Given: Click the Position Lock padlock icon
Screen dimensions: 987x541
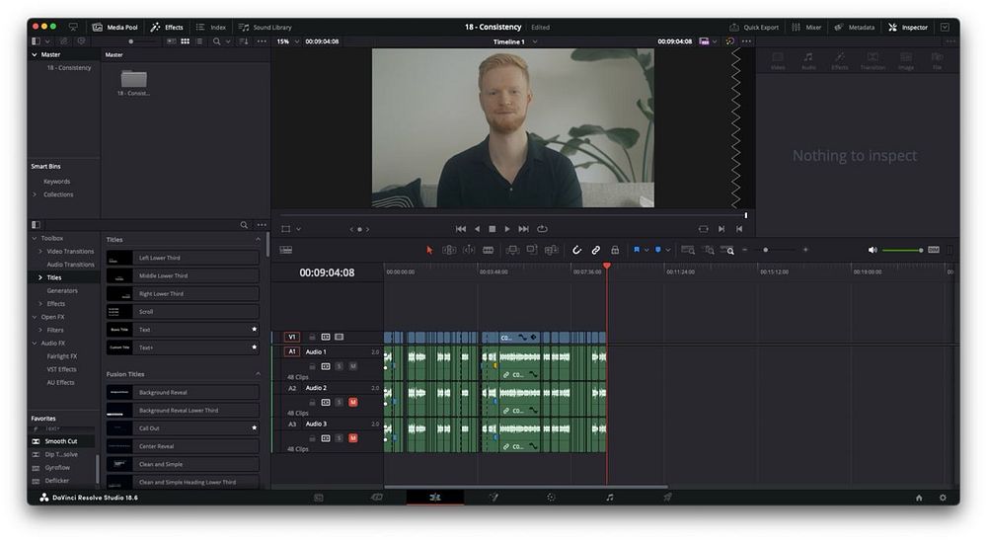Looking at the screenshot, I should [x=615, y=250].
